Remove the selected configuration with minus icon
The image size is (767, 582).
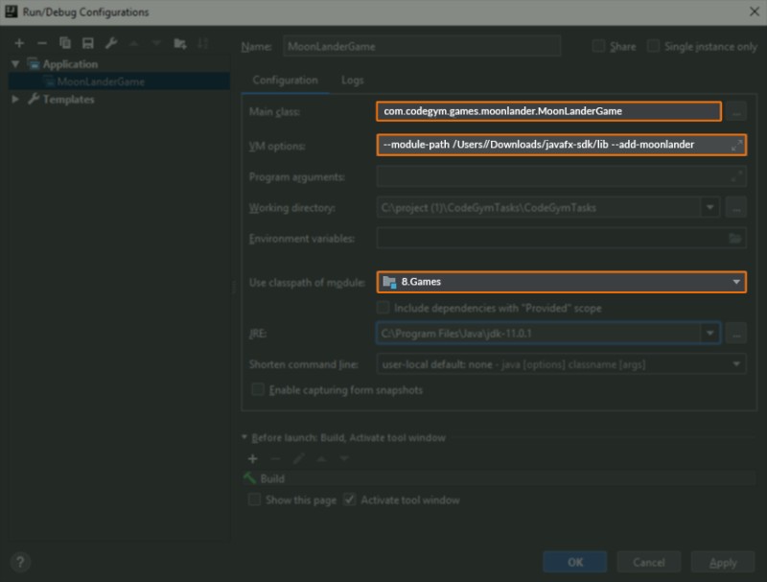pyautogui.click(x=42, y=43)
